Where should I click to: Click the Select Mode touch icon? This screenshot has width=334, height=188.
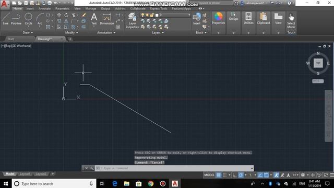click(x=291, y=21)
